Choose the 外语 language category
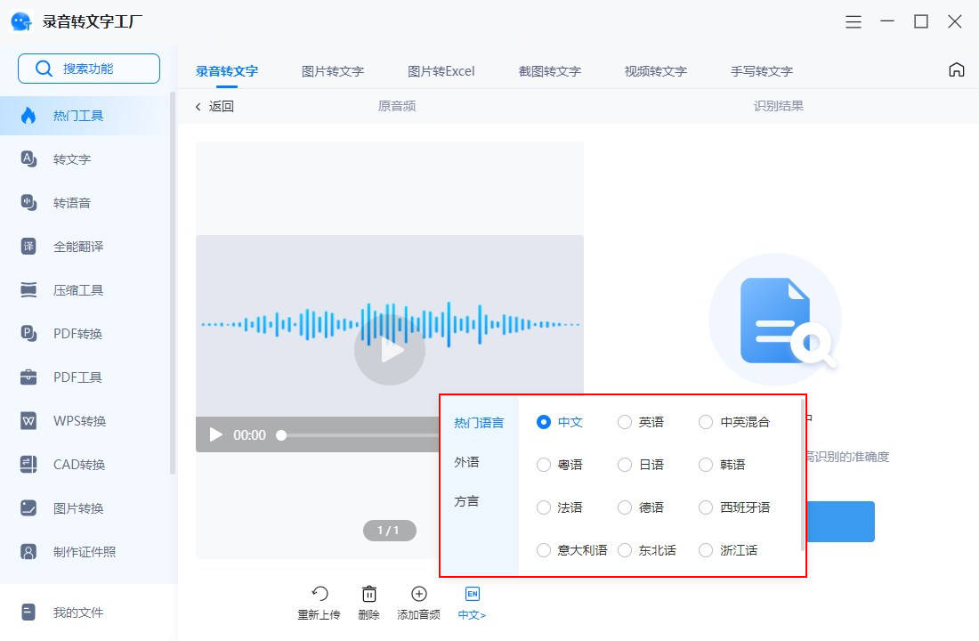Image resolution: width=979 pixels, height=641 pixels. [467, 462]
